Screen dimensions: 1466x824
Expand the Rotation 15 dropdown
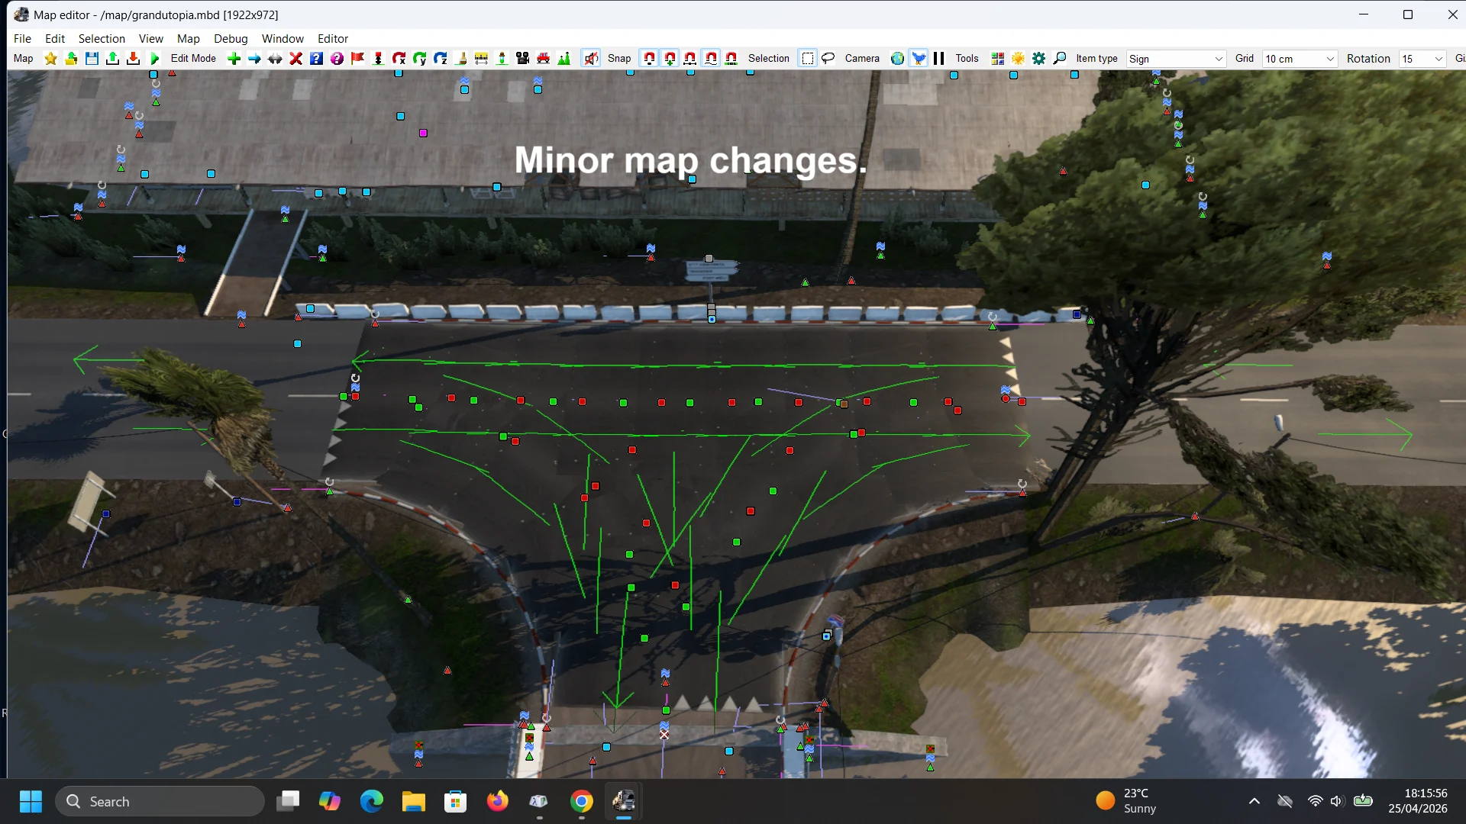click(x=1422, y=59)
